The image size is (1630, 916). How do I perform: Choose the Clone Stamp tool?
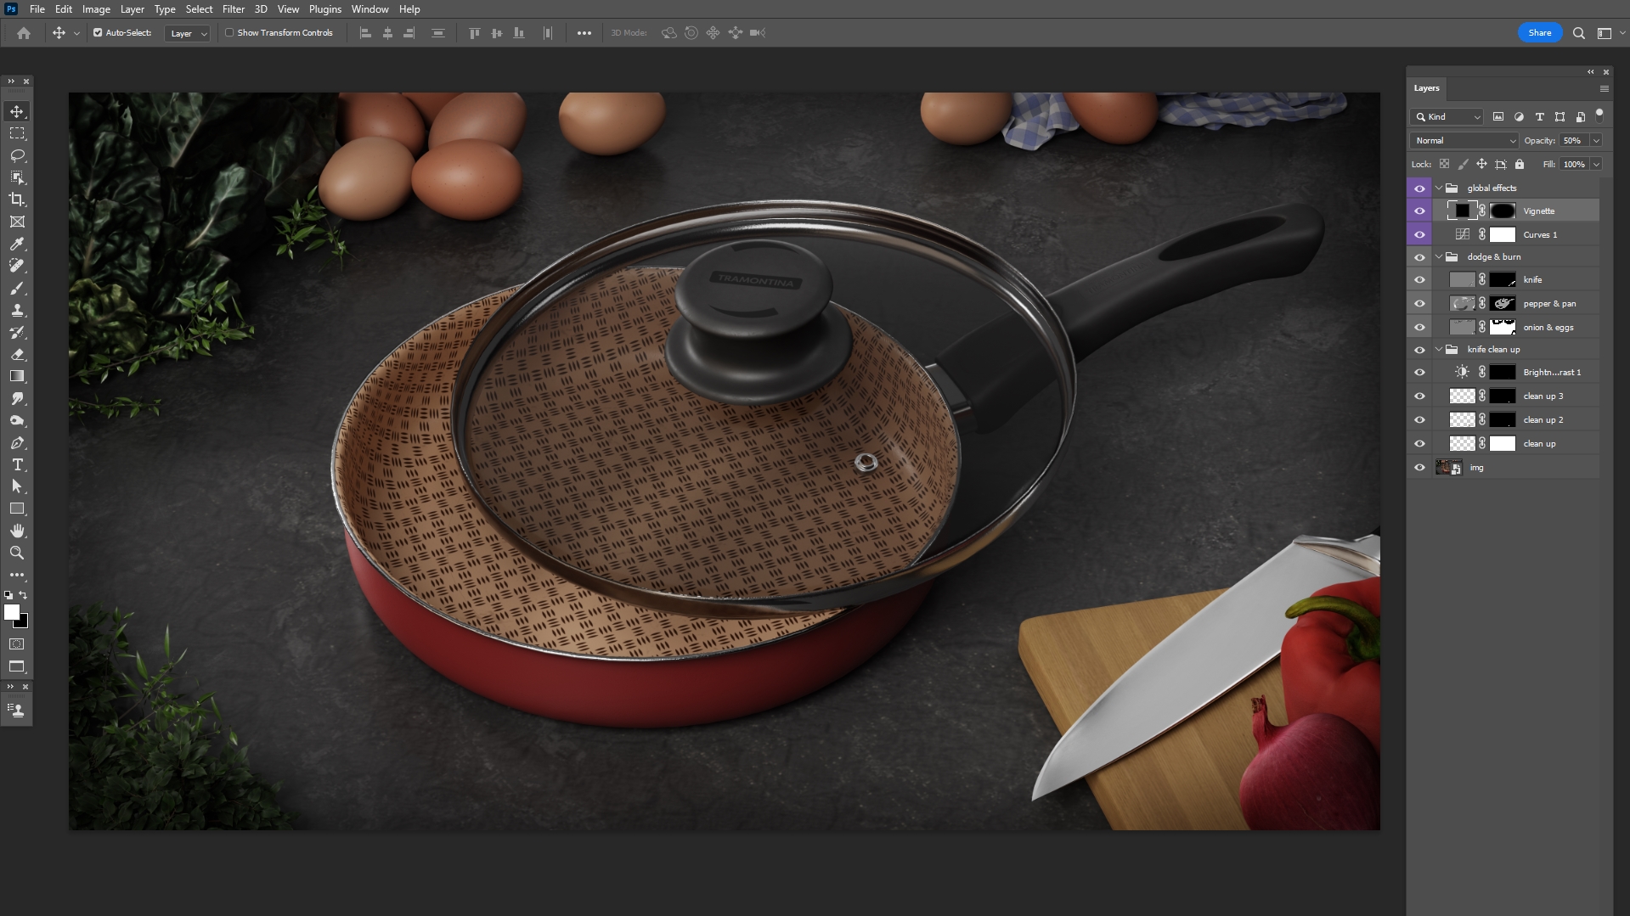point(17,311)
